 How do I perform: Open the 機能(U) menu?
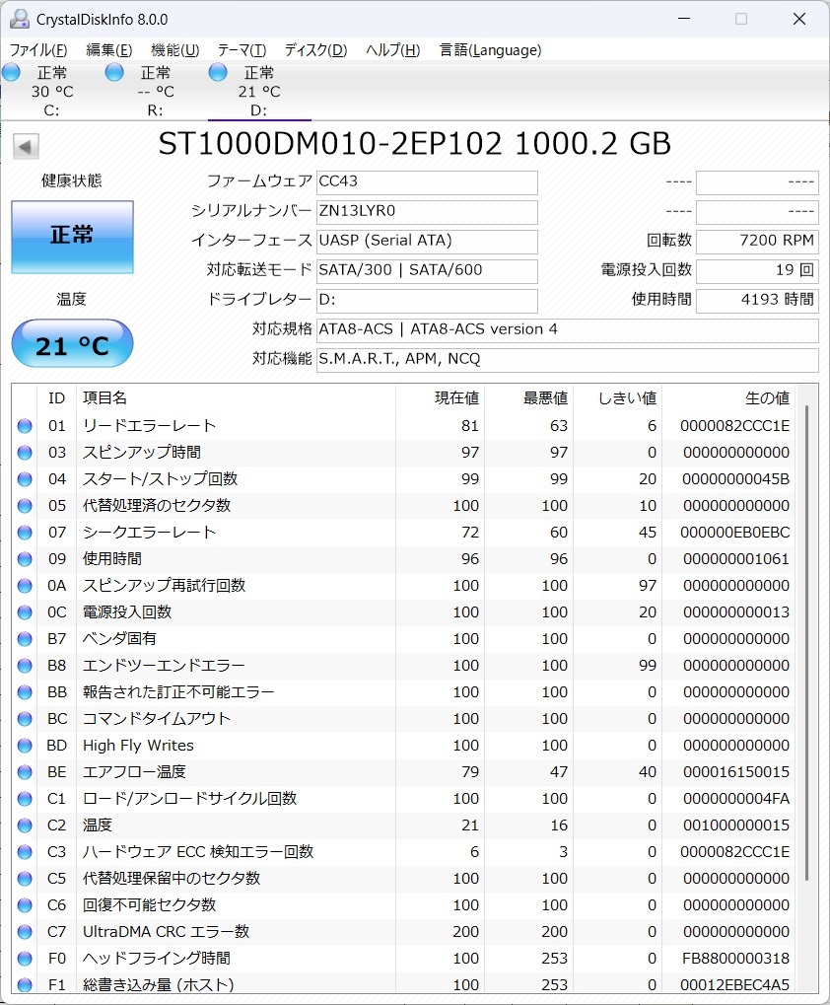[x=174, y=50]
